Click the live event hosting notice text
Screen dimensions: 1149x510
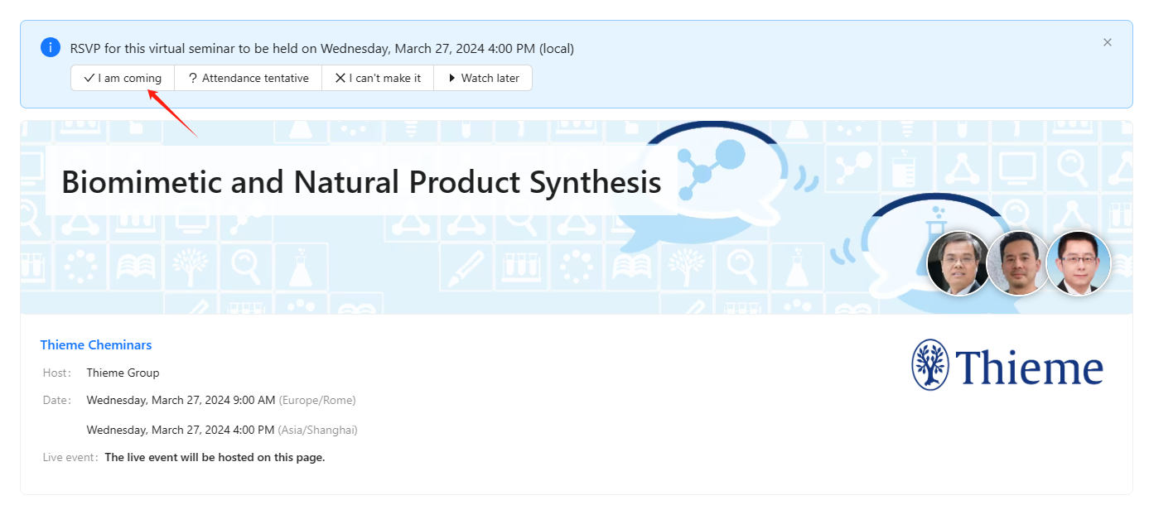tap(215, 457)
